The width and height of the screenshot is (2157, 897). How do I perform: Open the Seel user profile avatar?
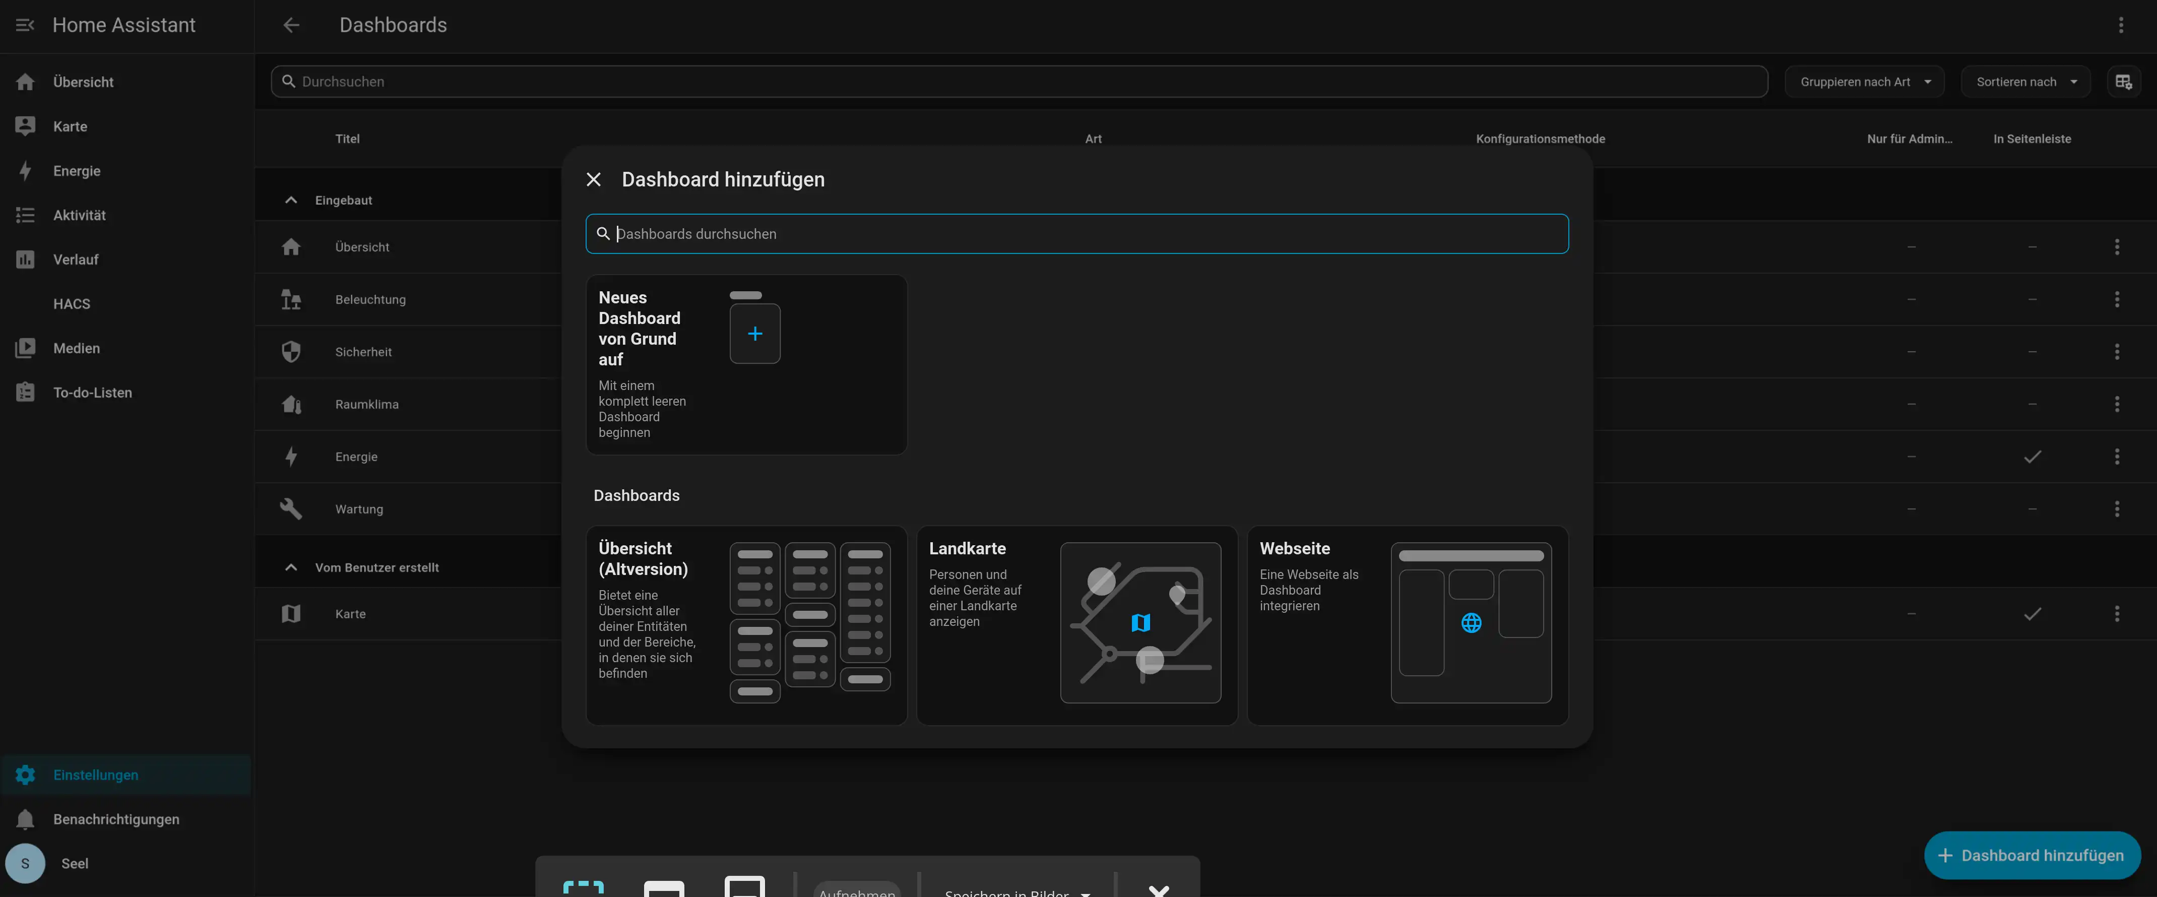click(25, 864)
